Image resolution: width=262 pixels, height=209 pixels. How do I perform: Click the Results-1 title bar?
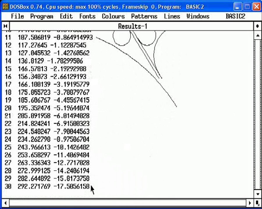pos(132,26)
